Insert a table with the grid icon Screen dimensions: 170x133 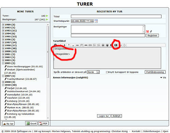pos(90,45)
